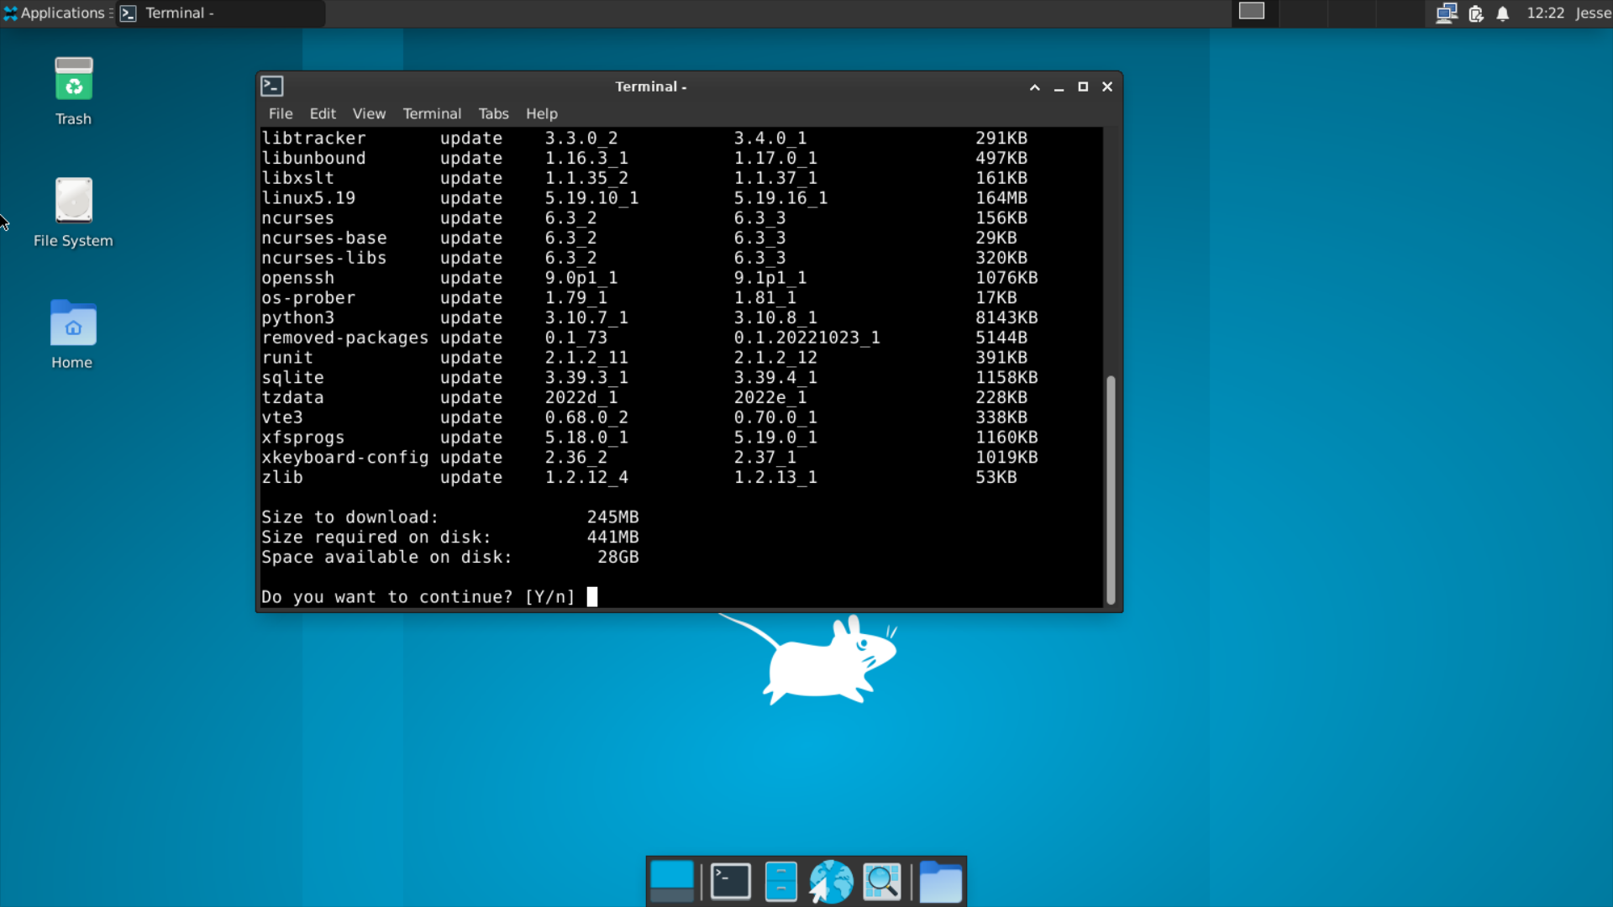Open the Edit menu in Terminal

[x=323, y=113]
